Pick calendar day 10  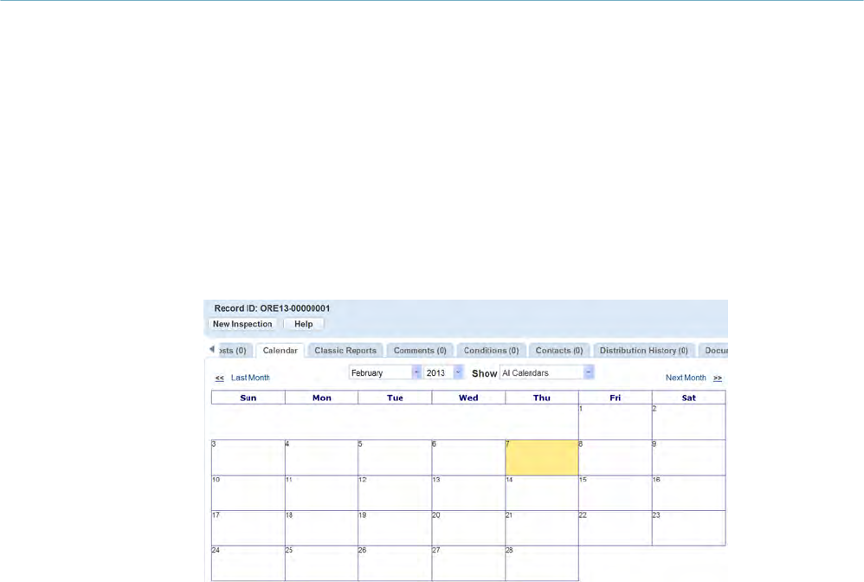248,493
